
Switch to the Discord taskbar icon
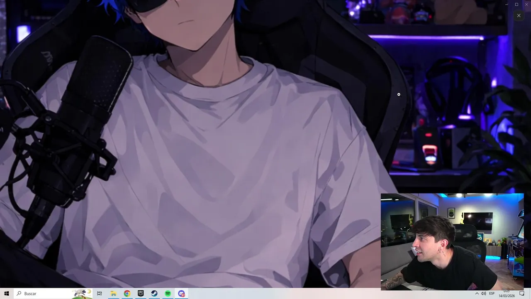coord(182,294)
